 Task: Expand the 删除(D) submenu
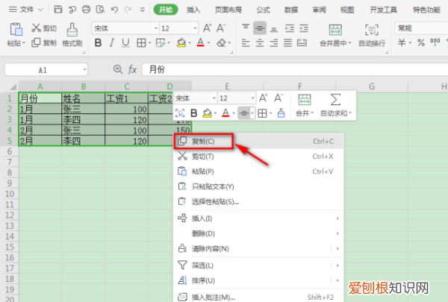click(258, 233)
